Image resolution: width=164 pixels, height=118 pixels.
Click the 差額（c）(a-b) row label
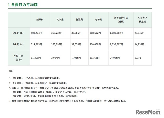tap(19, 58)
